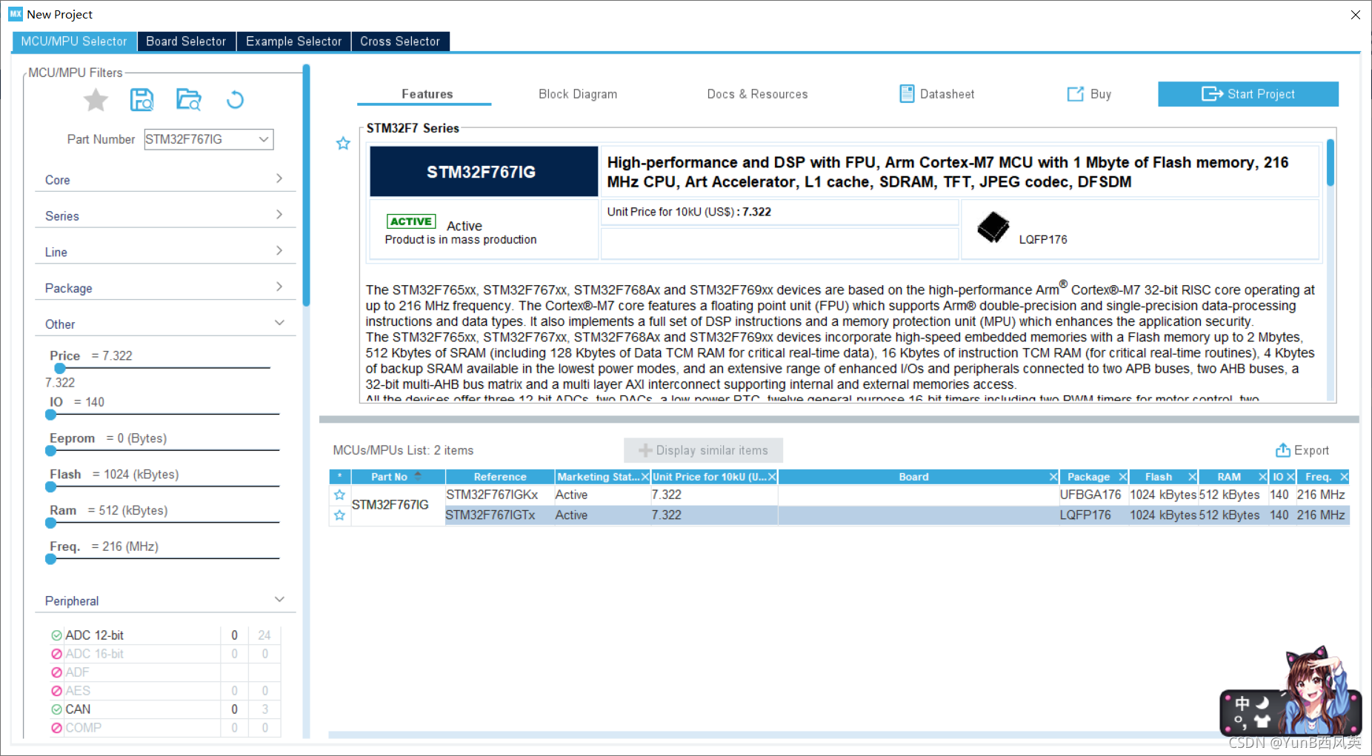1372x756 pixels.
Task: Toggle ADC 16-bit peripheral filter
Action: coord(57,654)
